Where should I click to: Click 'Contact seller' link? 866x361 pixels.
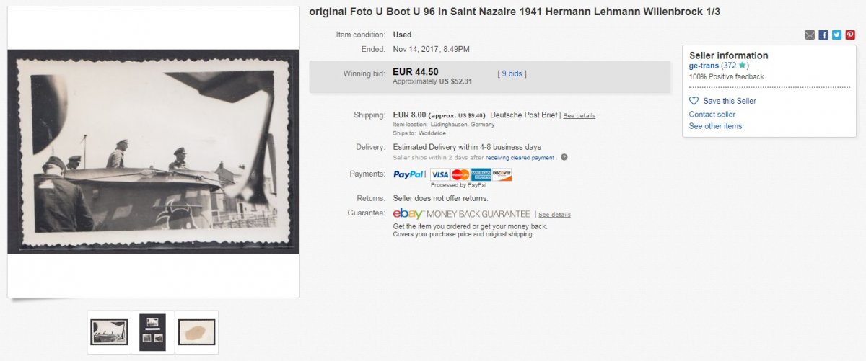coord(712,115)
